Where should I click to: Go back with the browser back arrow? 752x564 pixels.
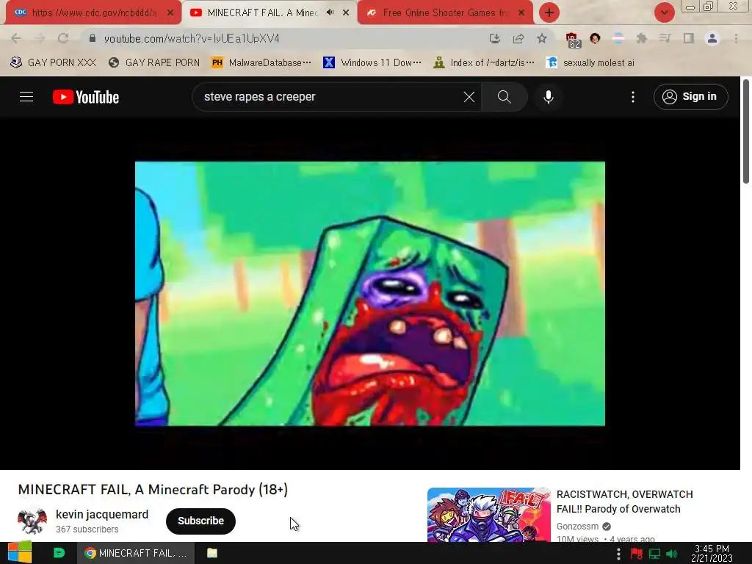click(x=16, y=38)
